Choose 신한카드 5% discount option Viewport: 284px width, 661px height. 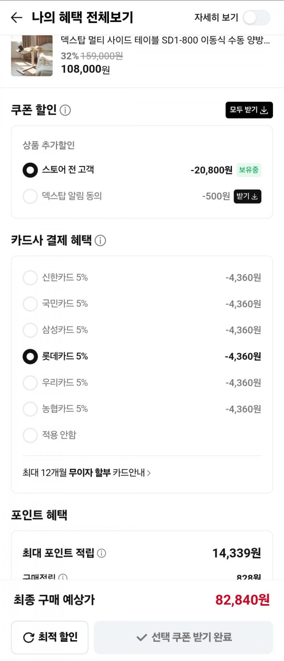coord(30,277)
